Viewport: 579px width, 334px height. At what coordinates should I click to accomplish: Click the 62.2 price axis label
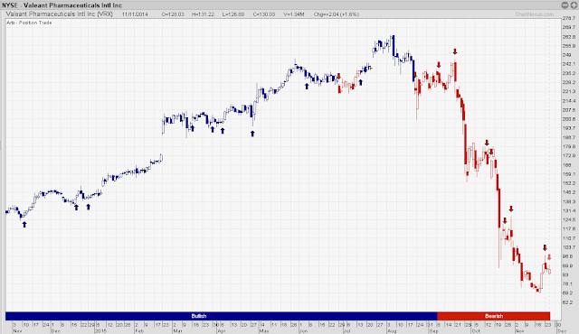click(x=567, y=302)
